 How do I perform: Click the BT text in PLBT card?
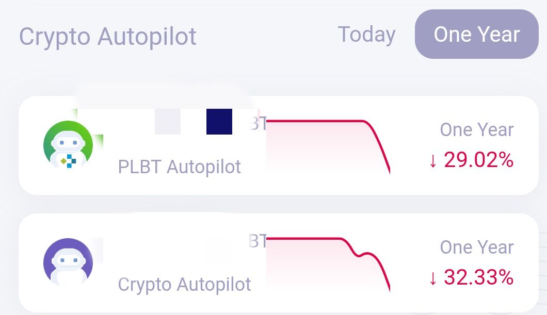click(x=258, y=124)
